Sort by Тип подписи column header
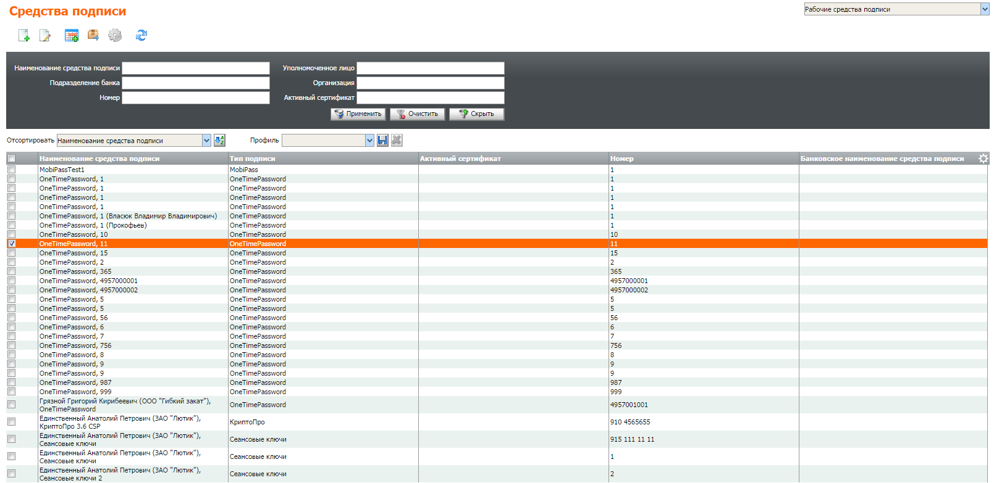 (253, 159)
